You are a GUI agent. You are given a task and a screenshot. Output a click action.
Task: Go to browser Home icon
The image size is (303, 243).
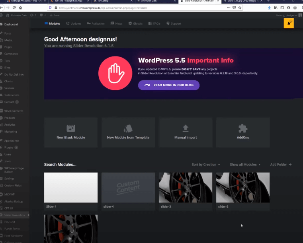click(21, 8)
